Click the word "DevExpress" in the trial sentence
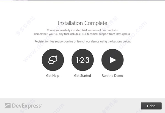This screenshot has height=113, width=165. (x=123, y=34)
